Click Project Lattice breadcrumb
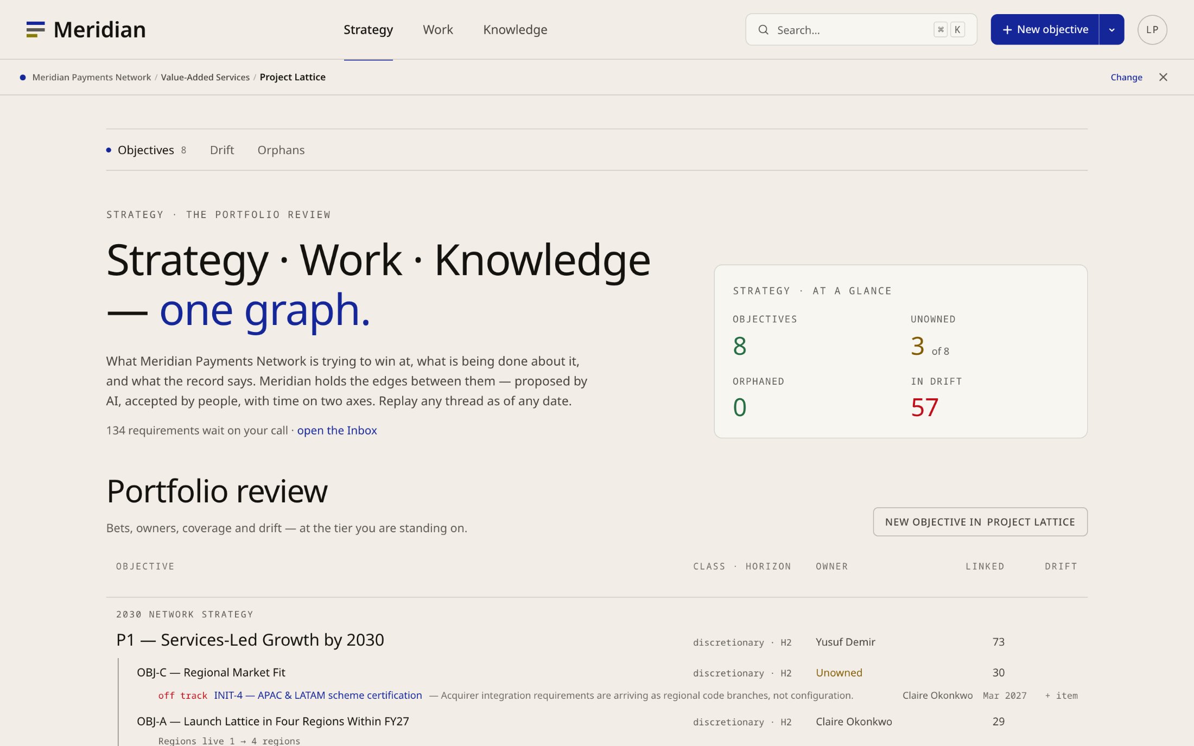 pyautogui.click(x=293, y=77)
